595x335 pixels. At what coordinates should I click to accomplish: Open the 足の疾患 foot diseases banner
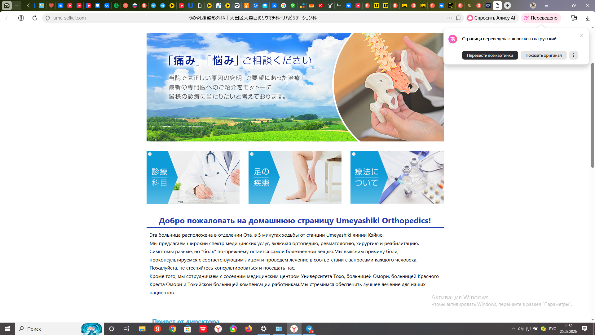coord(295,177)
